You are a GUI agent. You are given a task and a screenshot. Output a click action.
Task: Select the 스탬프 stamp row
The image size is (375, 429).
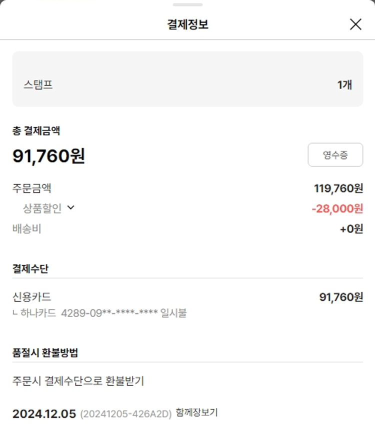tap(187, 84)
